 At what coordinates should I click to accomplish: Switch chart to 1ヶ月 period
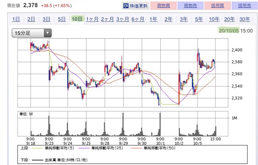click(92, 19)
